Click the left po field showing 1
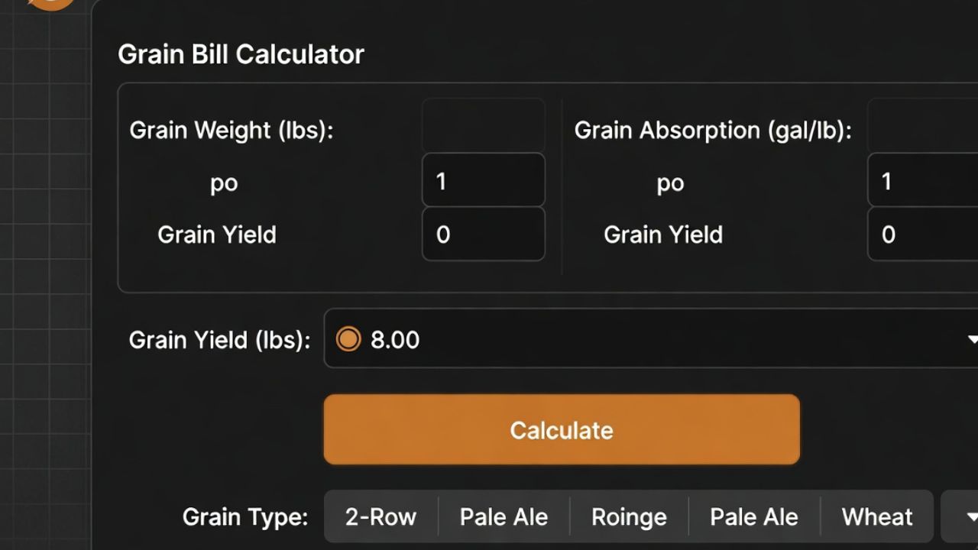 [x=483, y=180]
